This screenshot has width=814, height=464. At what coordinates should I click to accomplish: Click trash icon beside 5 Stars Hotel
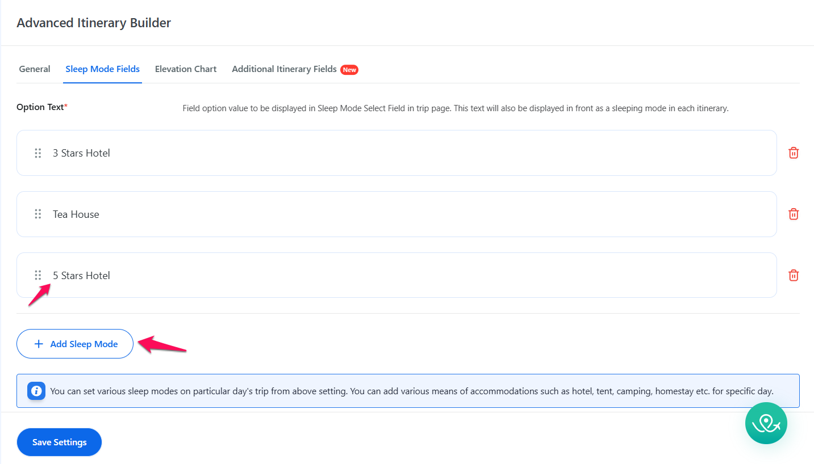coord(794,275)
